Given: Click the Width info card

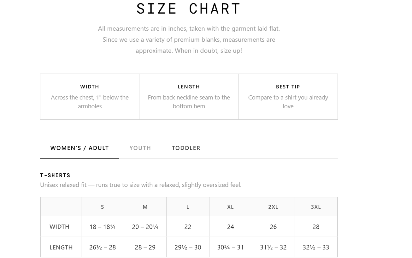Looking at the screenshot, I should pos(90,97).
